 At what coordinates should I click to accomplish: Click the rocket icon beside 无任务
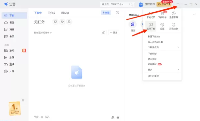pyautogui.click(x=69, y=22)
